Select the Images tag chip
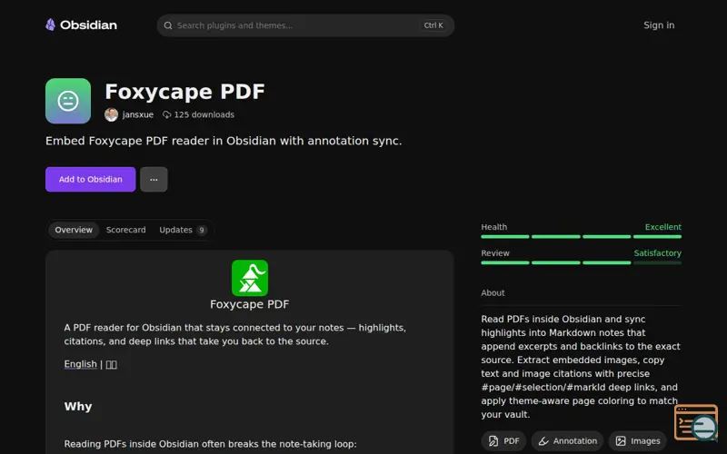 [x=638, y=441]
